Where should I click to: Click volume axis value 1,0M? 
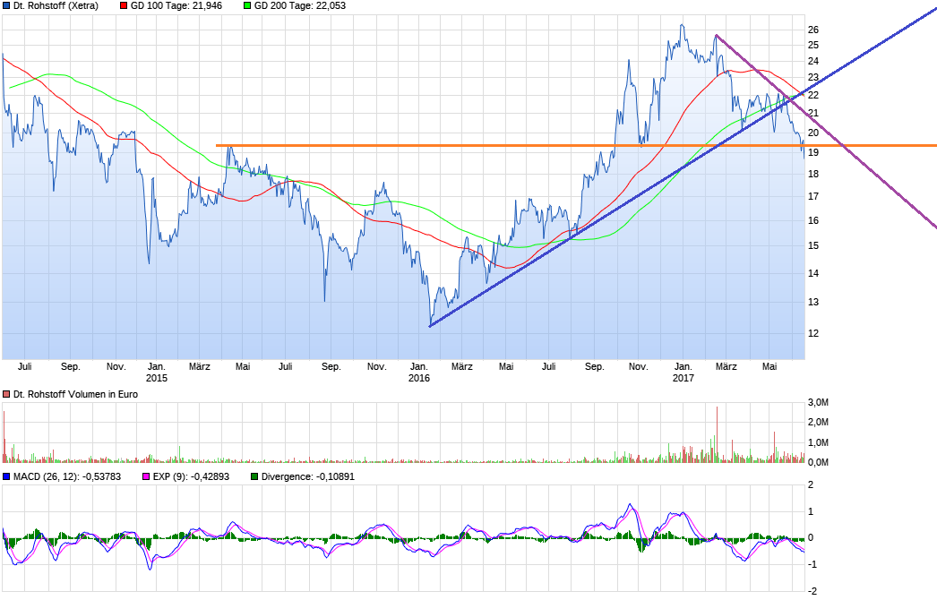(818, 442)
